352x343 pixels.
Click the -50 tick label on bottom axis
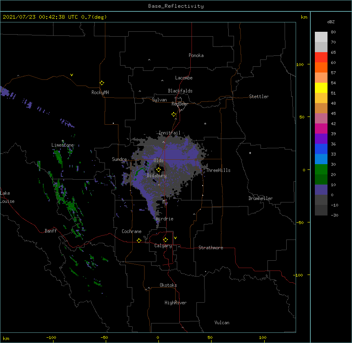[x=104, y=337]
